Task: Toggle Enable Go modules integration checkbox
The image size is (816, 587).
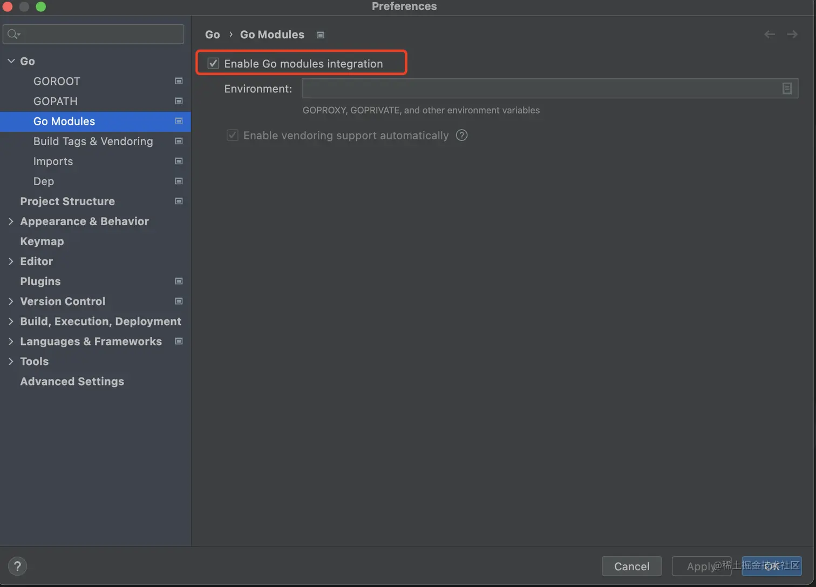Action: (214, 63)
